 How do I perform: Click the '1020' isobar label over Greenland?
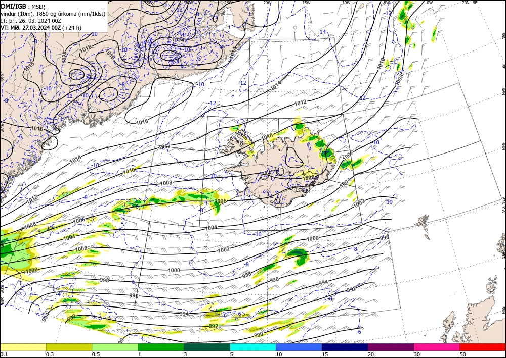(x=64, y=57)
